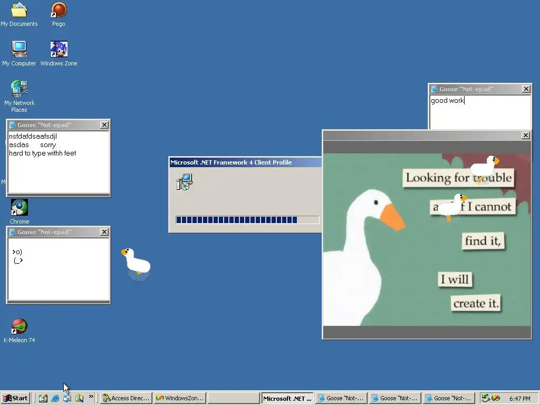Select the My Network Places icon
The width and height of the screenshot is (540, 405).
click(20, 96)
